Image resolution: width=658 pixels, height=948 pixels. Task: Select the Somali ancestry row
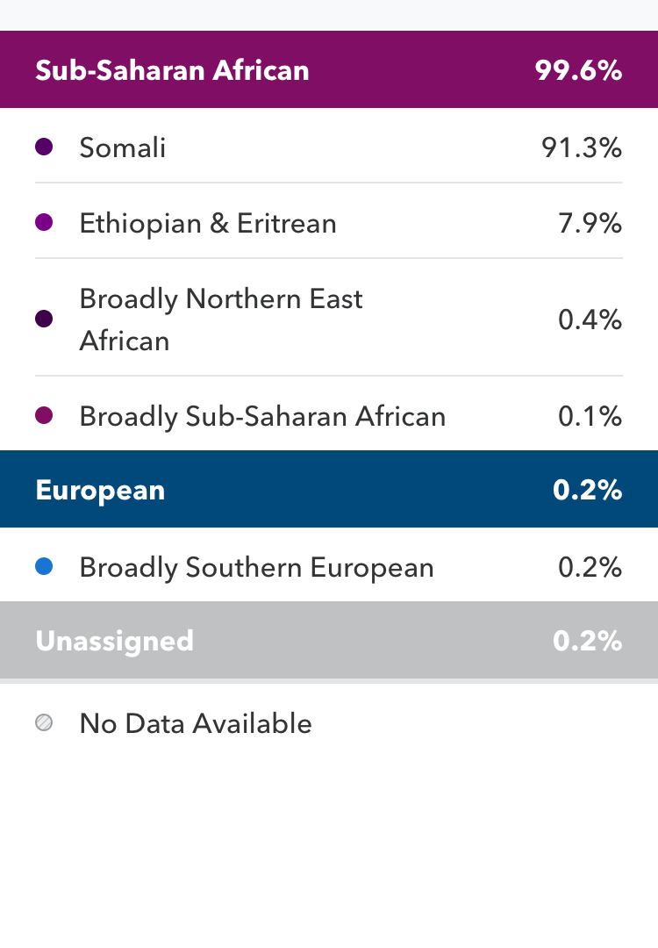(x=123, y=147)
